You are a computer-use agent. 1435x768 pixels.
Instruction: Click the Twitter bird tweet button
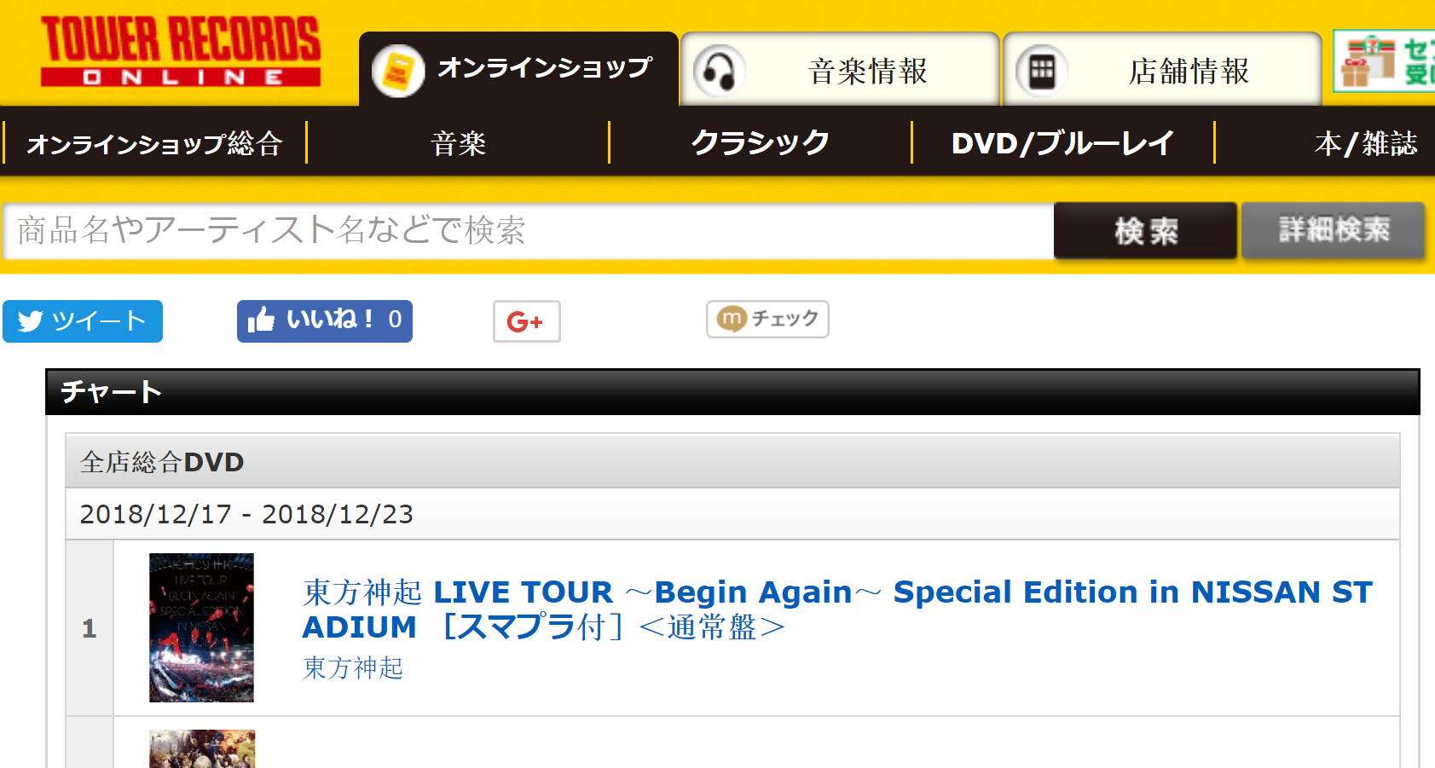click(83, 321)
